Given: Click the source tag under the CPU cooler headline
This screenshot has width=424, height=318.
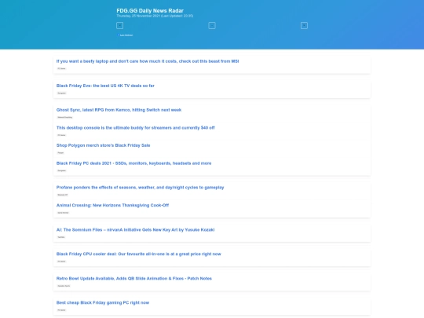Looking at the screenshot, I should click(x=61, y=261).
